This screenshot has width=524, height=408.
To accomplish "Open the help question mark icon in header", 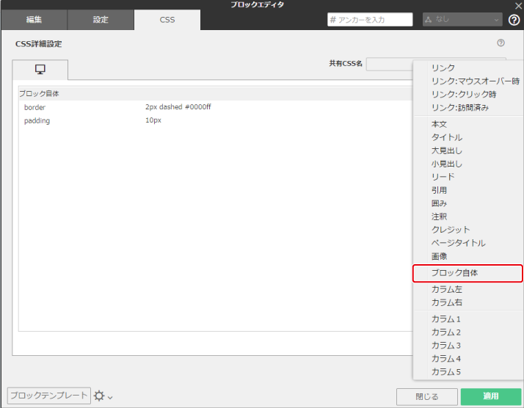I will coord(514,20).
